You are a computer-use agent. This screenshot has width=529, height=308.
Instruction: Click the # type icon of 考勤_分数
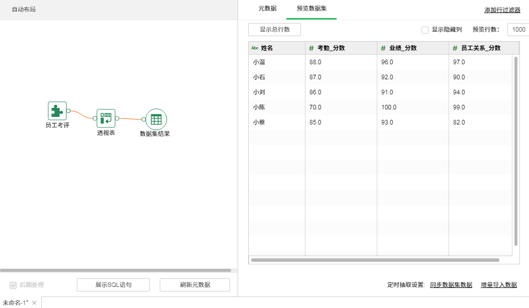(x=311, y=48)
